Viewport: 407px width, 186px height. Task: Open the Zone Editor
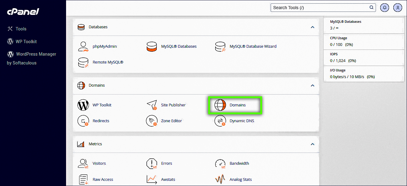[x=171, y=121]
